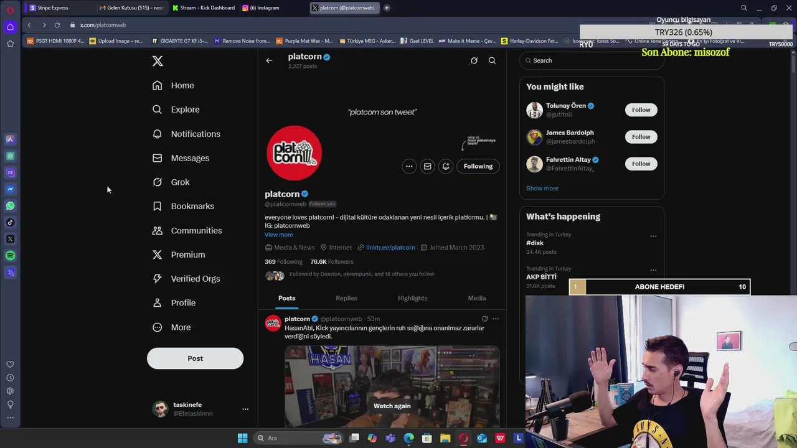Open linktr.ee/platcorn link
This screenshot has width=797, height=448.
(390, 248)
